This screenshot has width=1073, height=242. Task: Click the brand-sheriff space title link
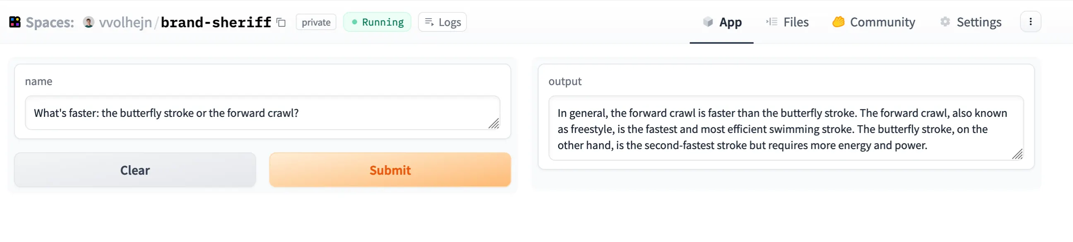tap(216, 22)
